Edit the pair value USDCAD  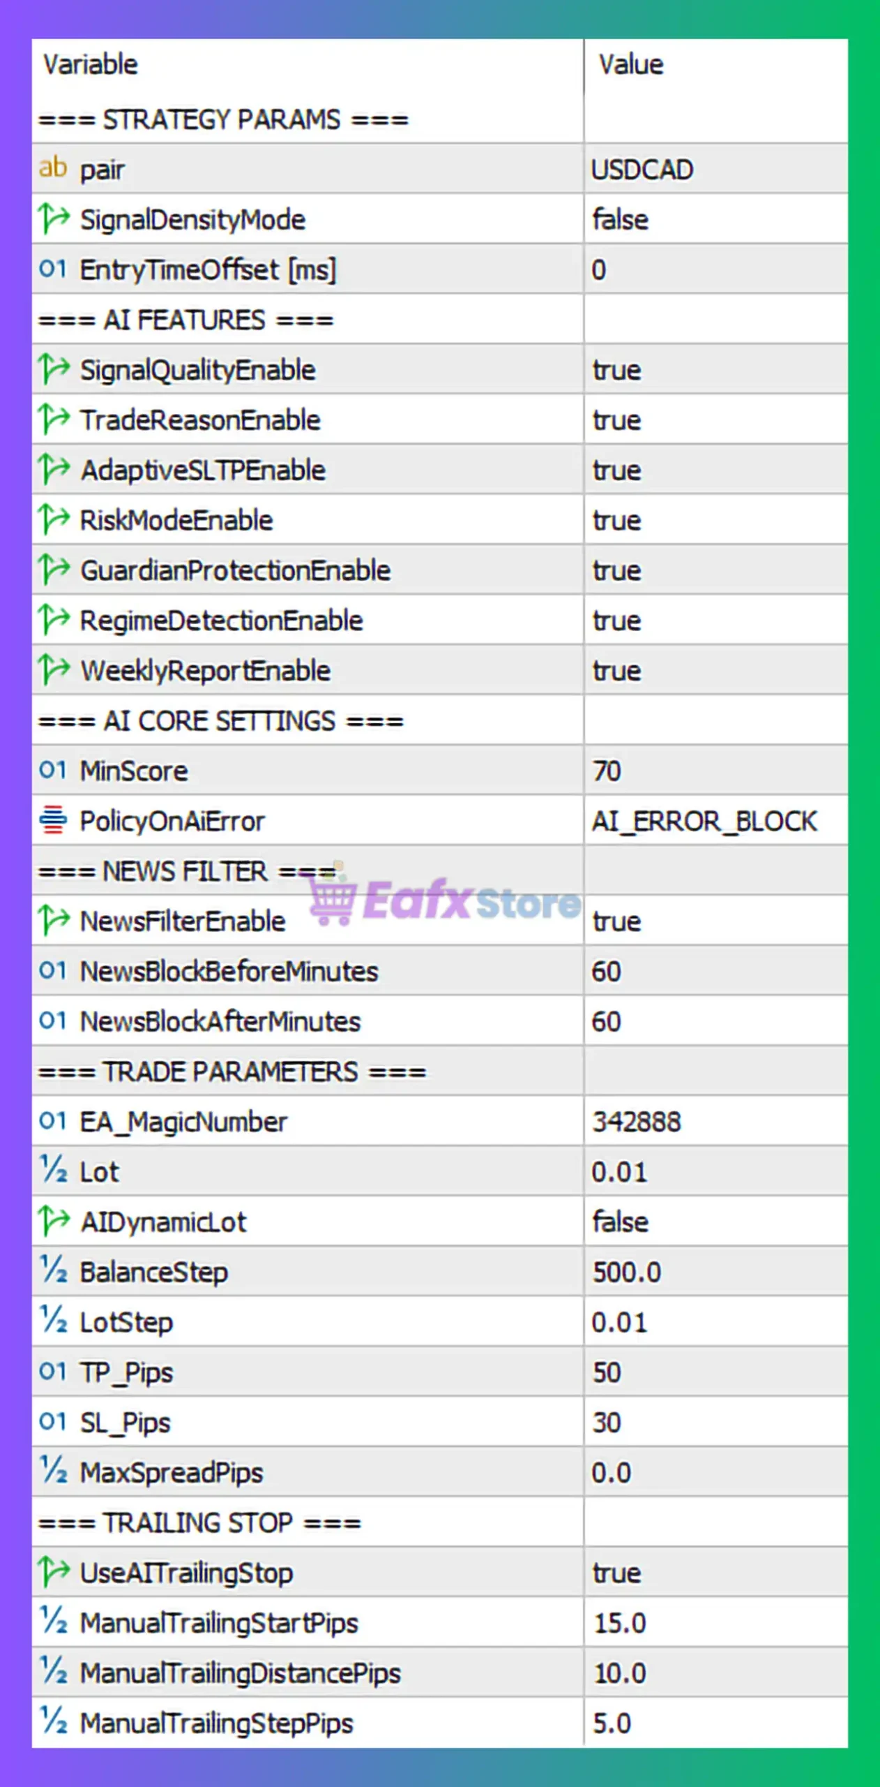[642, 170]
